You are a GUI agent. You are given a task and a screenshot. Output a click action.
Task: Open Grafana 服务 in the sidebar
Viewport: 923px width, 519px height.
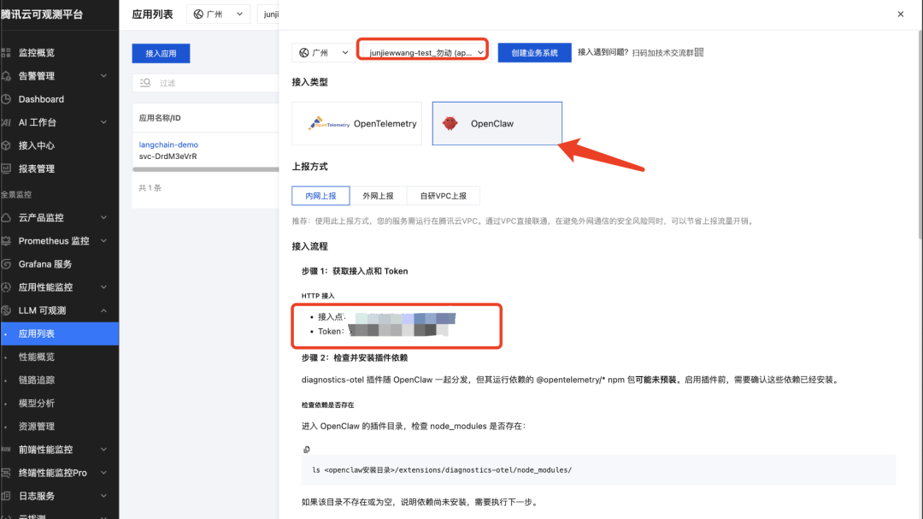pos(44,264)
